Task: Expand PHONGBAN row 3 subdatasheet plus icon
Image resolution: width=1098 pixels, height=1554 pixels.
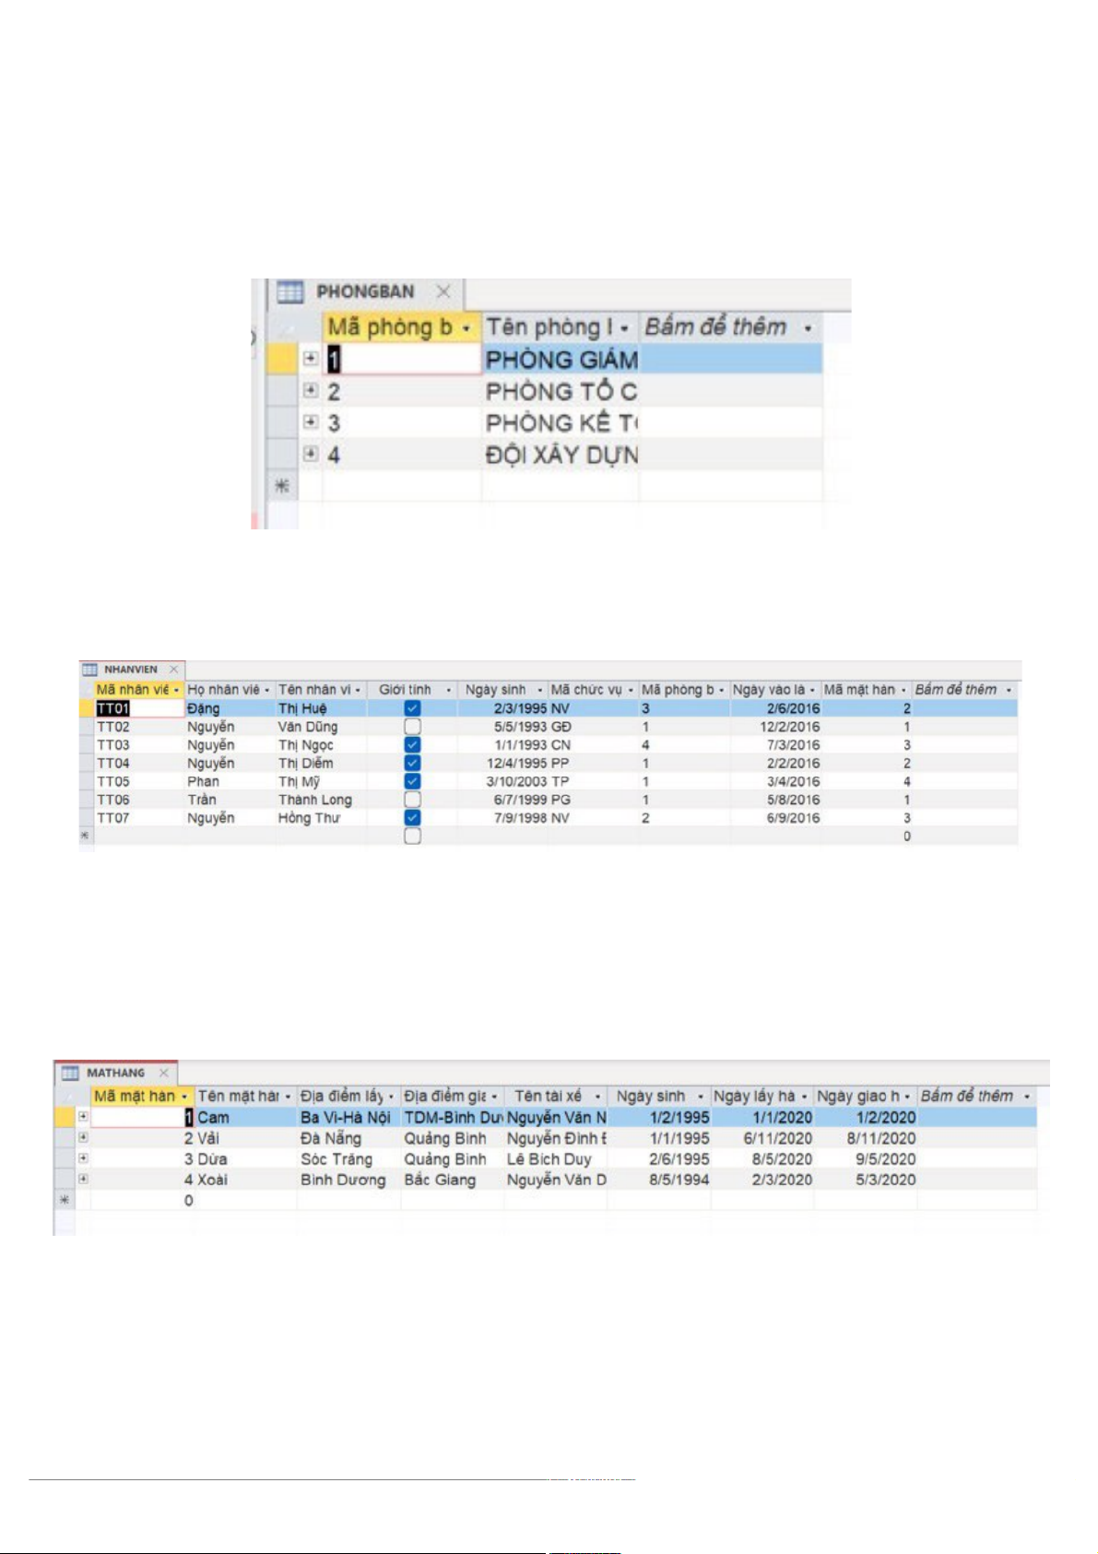Action: click(x=311, y=422)
